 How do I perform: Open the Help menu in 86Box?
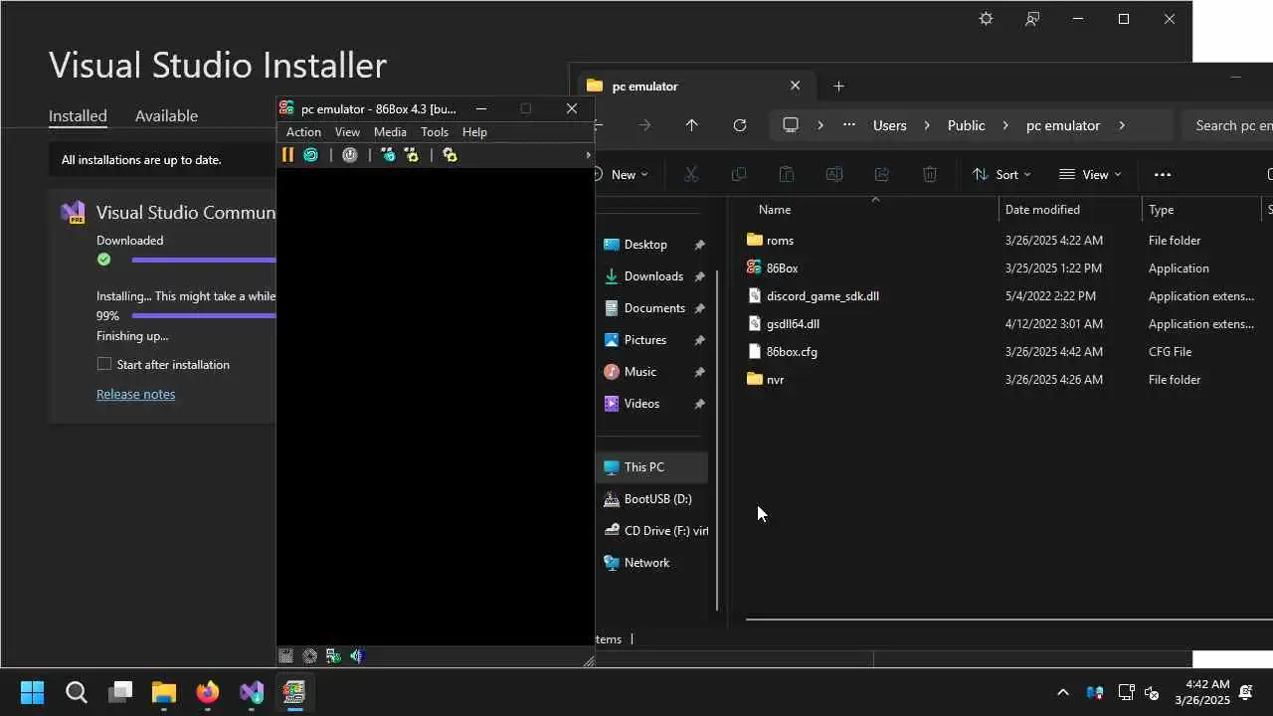[474, 132]
